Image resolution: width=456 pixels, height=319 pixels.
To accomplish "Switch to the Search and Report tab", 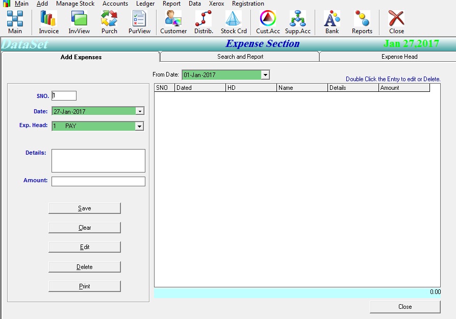I will 240,57.
